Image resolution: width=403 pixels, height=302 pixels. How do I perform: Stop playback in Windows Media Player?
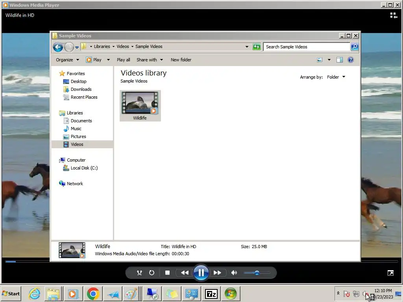(x=167, y=273)
